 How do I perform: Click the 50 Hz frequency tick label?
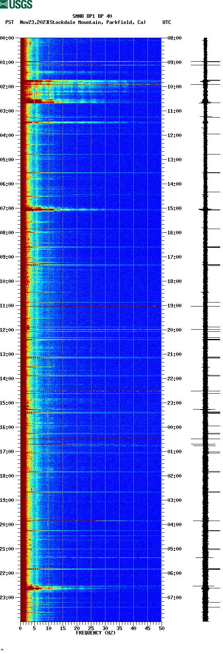pos(162,628)
